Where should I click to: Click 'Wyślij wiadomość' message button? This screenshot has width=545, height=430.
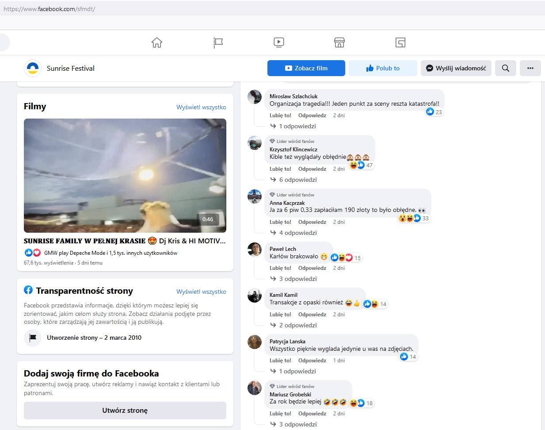pyautogui.click(x=456, y=68)
